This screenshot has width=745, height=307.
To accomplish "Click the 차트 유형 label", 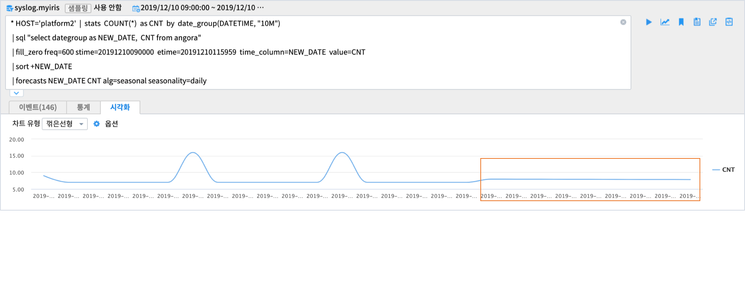I will click(26, 124).
